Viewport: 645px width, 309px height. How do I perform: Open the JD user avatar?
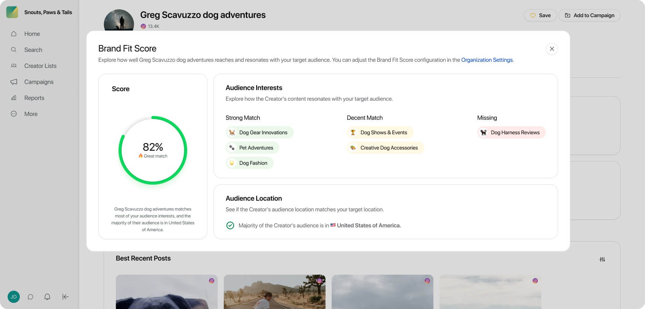[14, 297]
